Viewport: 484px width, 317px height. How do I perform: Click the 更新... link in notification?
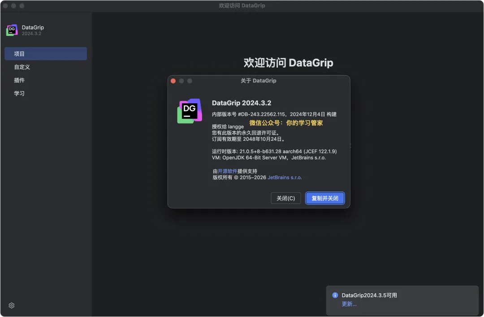click(349, 304)
